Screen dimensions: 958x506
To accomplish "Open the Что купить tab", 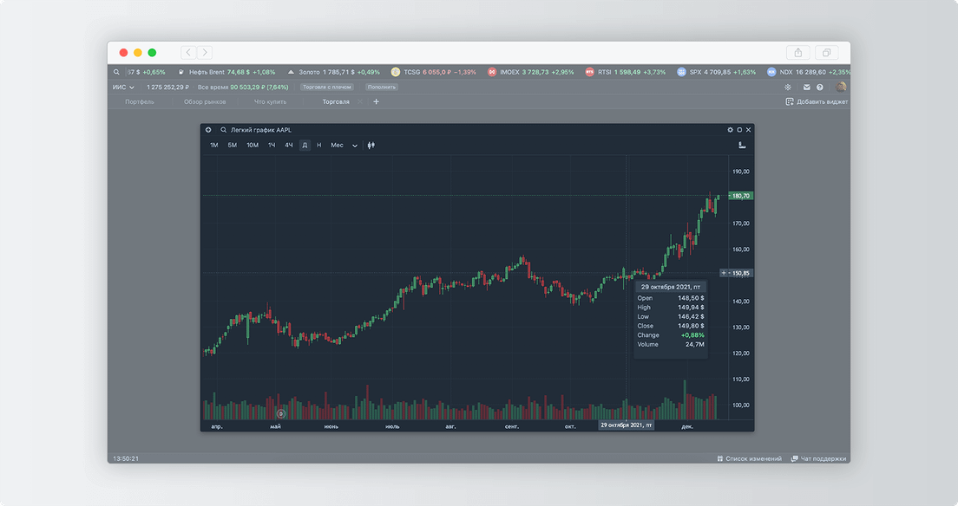I will 270,102.
